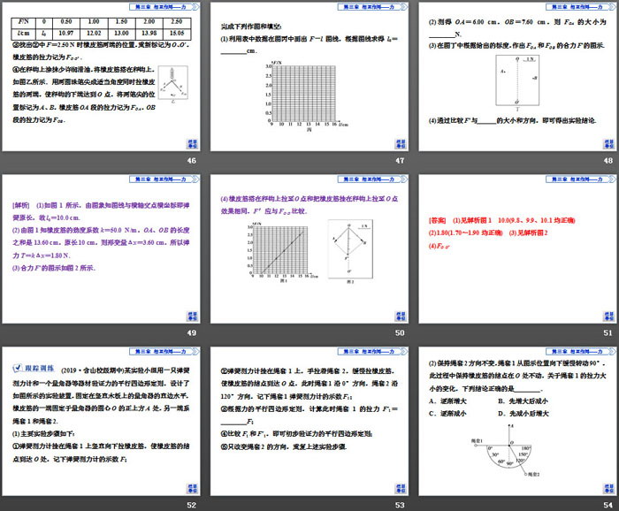The height and width of the screenshot is (511, 619).
Task: Click the blue navigation icon on slide 50
Action: [x=401, y=317]
